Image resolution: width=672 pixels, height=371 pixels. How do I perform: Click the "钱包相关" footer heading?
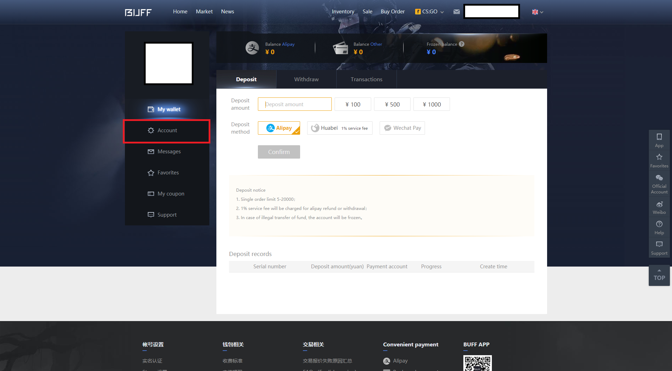pos(233,345)
